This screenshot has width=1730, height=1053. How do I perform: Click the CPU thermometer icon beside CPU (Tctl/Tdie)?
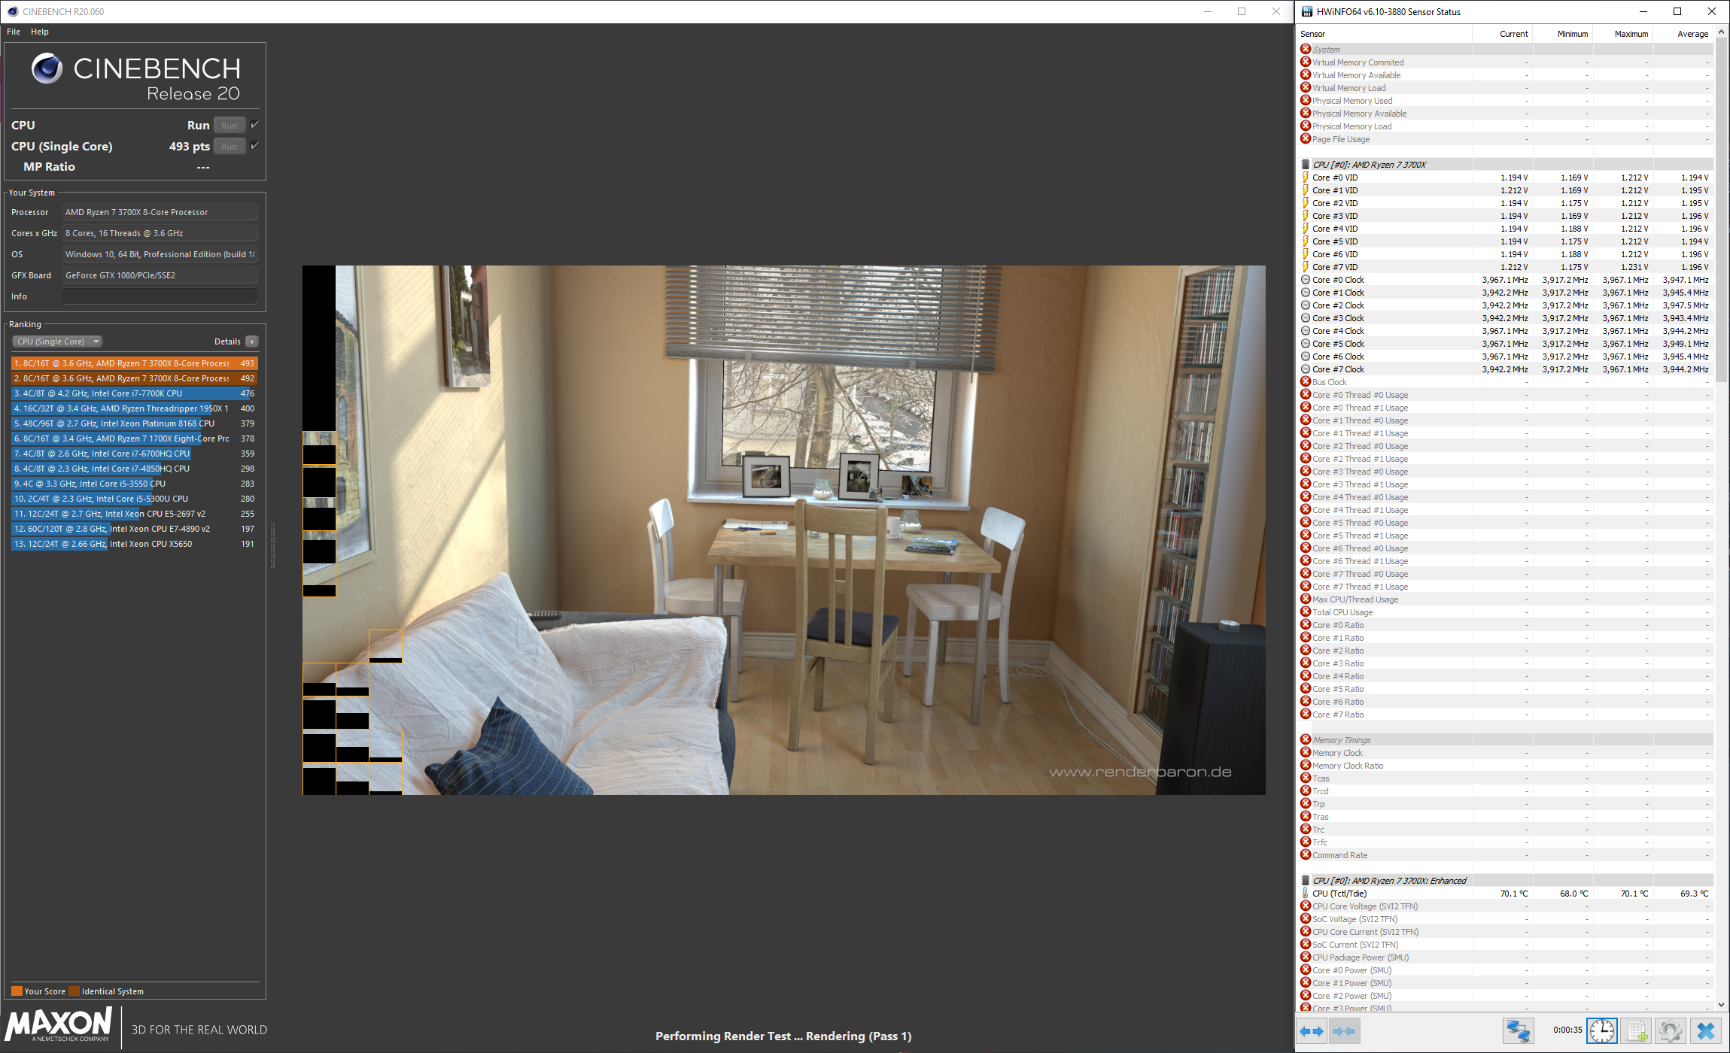(1306, 894)
